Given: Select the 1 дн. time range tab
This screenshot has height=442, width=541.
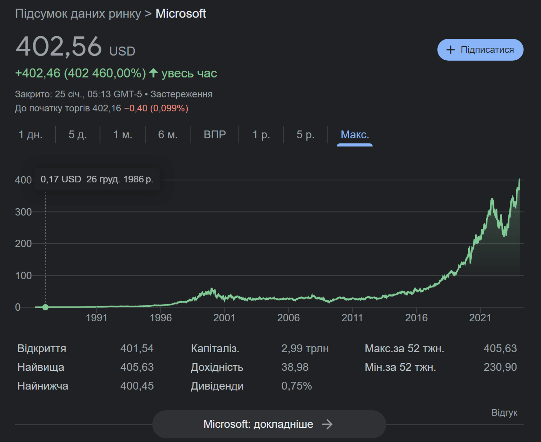Looking at the screenshot, I should (30, 134).
